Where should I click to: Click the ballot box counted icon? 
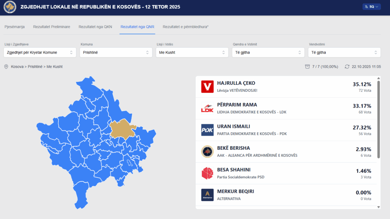click(x=307, y=67)
